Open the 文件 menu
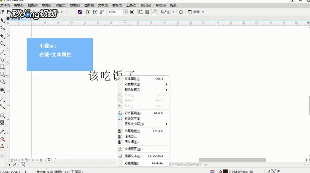The width and height of the screenshot is (310, 173). tap(5, 5)
